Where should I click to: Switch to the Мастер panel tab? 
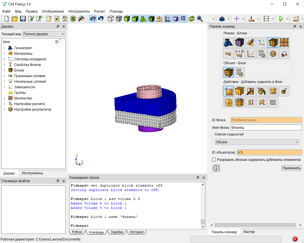pyautogui.click(x=249, y=232)
